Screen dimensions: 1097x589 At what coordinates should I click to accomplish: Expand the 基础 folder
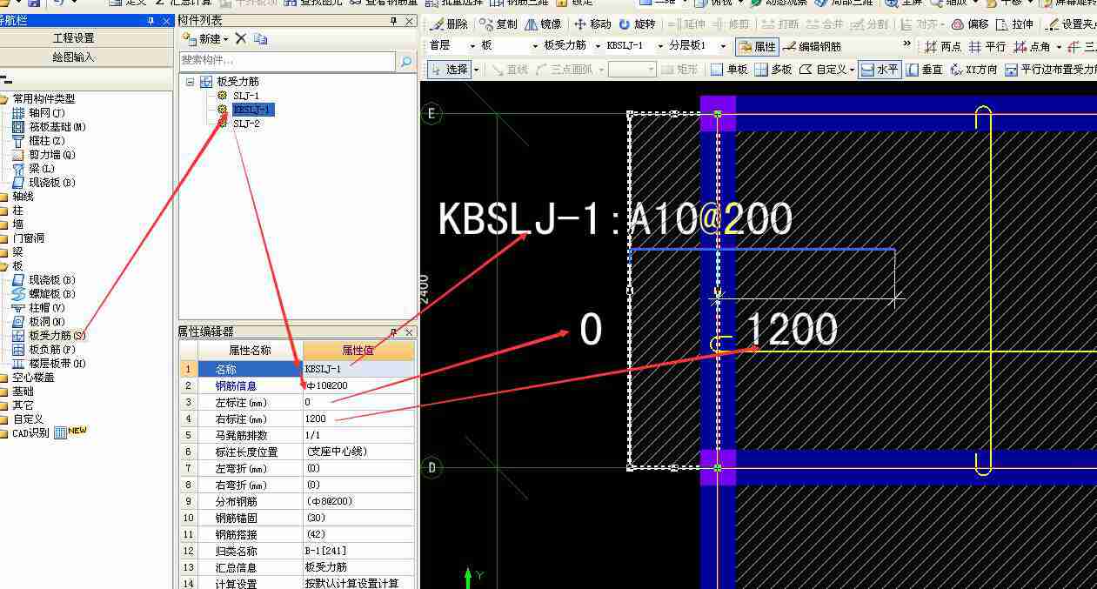point(17,391)
